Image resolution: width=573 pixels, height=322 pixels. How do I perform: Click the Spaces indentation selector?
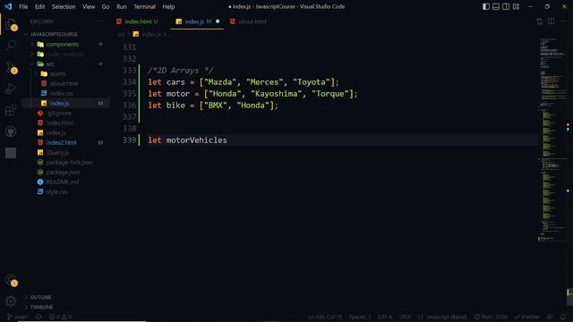(360, 317)
